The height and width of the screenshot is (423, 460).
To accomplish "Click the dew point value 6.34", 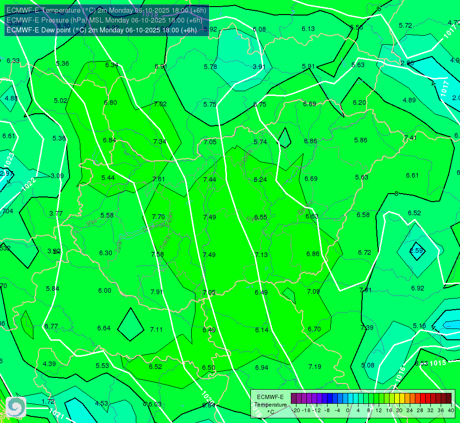I will [x=112, y=65].
